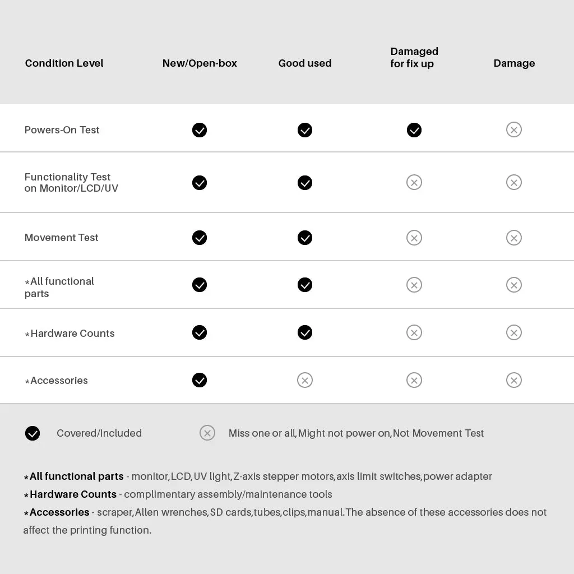Click the Powers-On Test checkmark under New/Open-box
Image resolution: width=574 pixels, height=574 pixels.
point(200,130)
